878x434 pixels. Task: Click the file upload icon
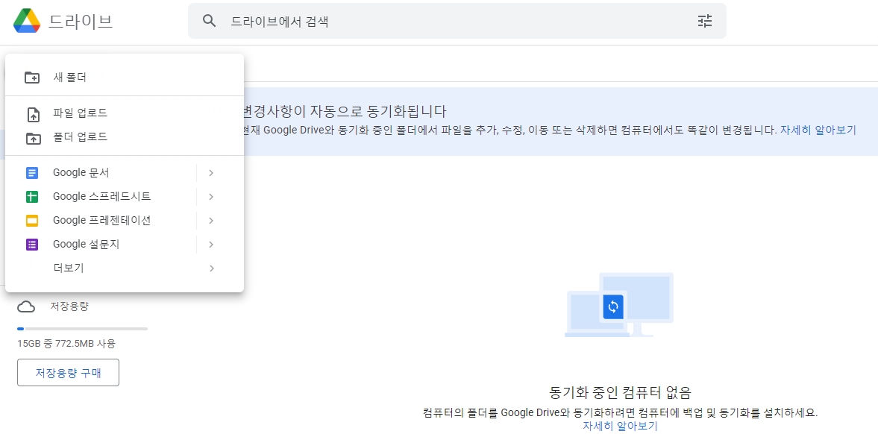point(34,114)
